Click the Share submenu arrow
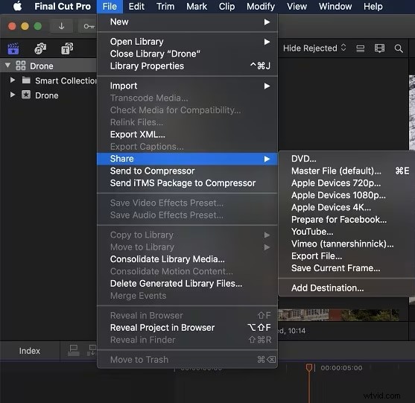This screenshot has height=403, width=415. click(267, 159)
